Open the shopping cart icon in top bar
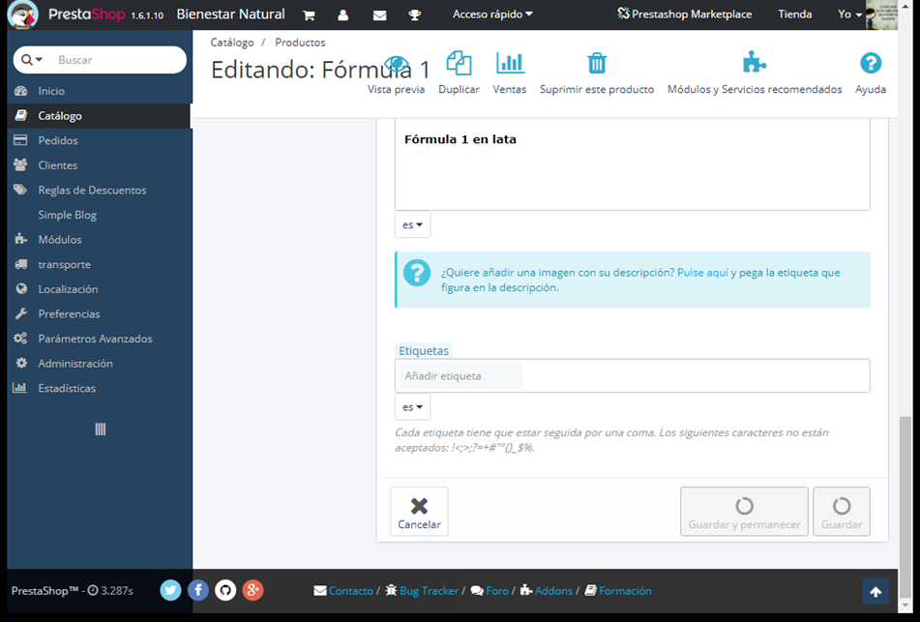Screen dimensions: 920x622 click(309, 15)
